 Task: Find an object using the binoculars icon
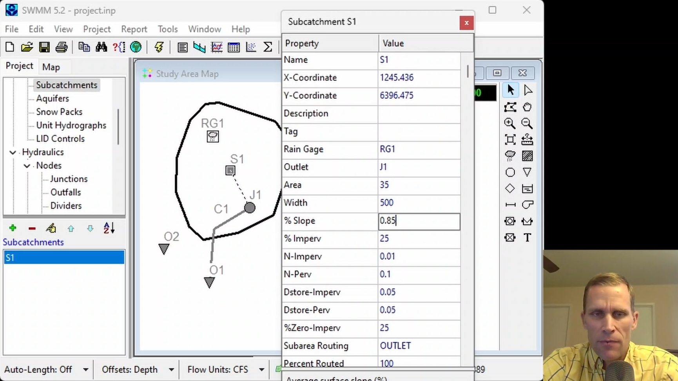point(101,47)
